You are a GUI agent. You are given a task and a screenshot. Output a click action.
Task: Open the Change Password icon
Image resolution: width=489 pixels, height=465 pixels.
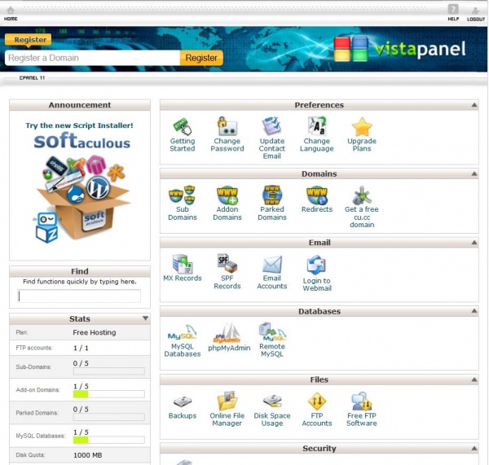(x=227, y=126)
